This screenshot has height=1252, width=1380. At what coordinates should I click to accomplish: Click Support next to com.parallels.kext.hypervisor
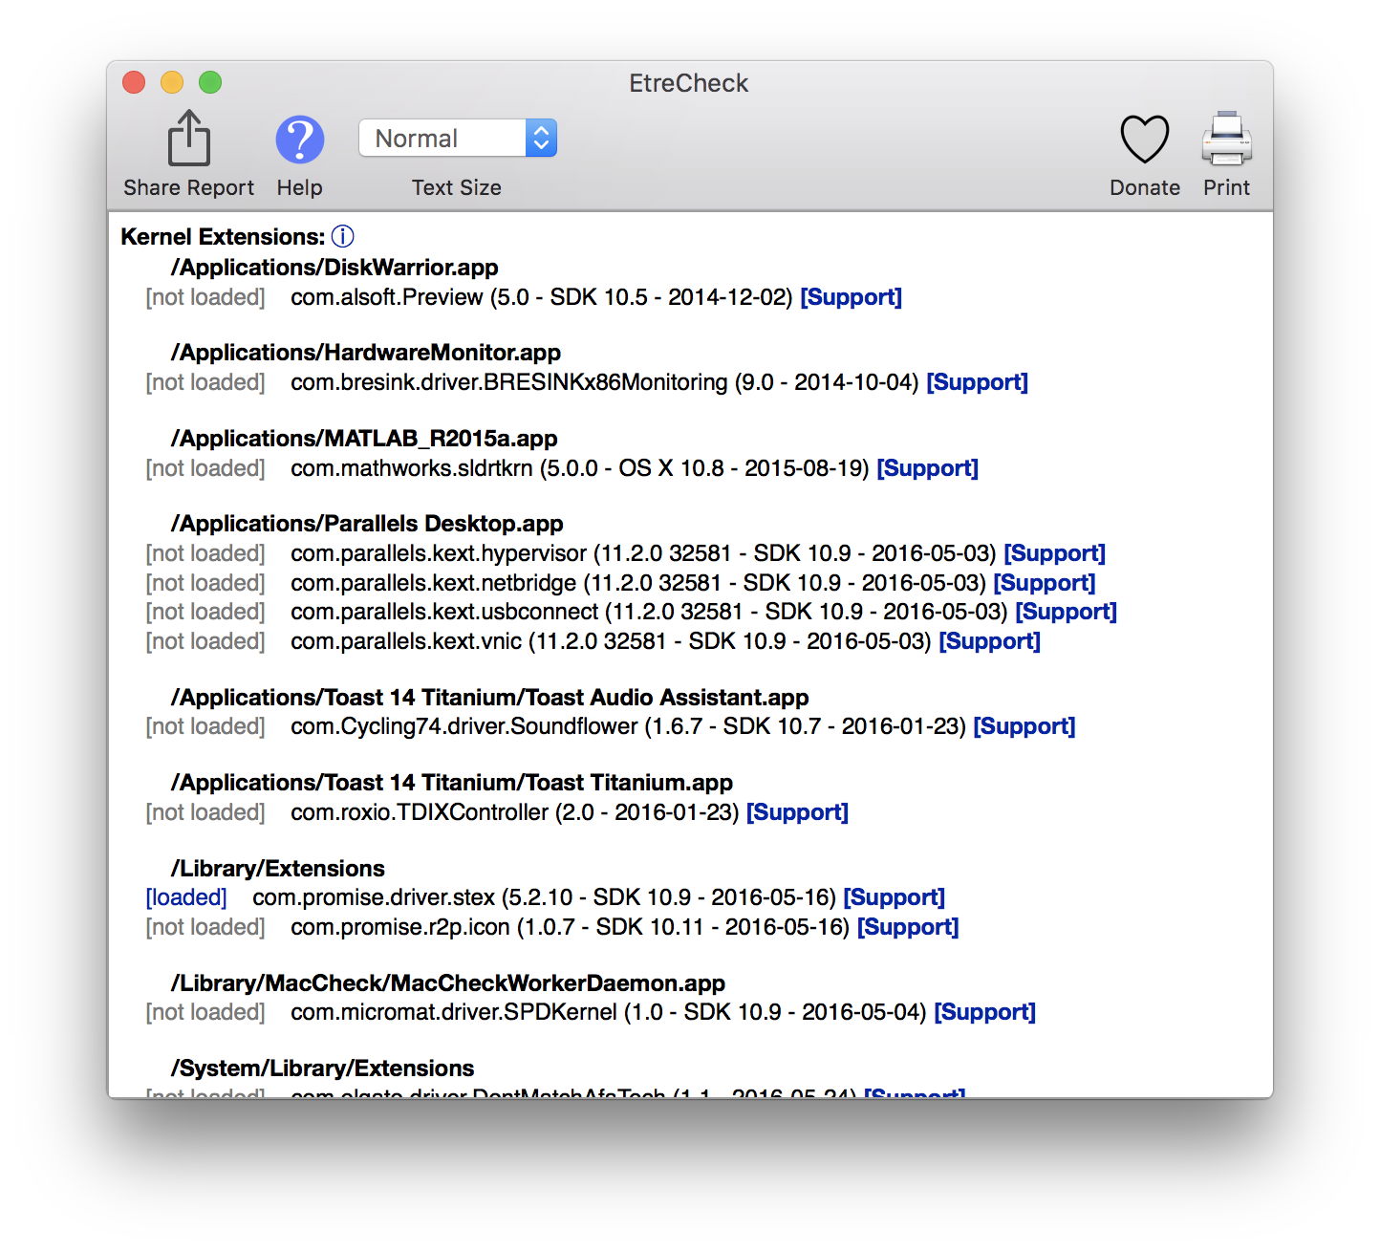1054,552
